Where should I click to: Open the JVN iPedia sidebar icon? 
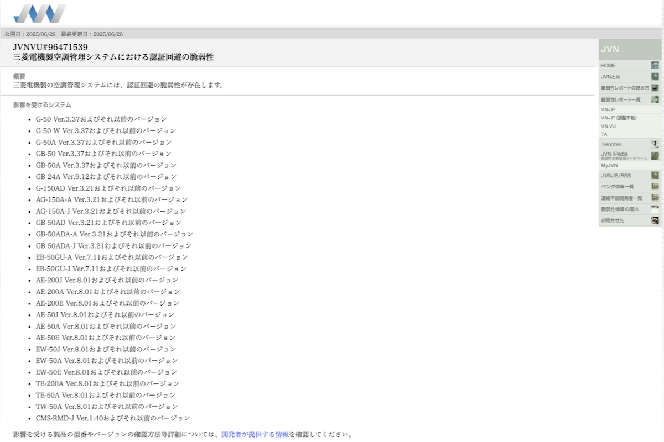655,156
